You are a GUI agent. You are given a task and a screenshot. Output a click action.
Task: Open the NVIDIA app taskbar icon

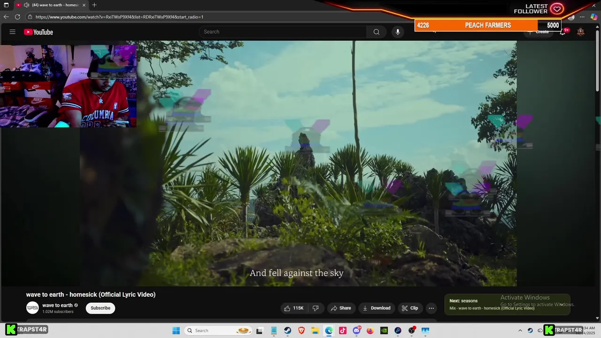[x=384, y=330]
